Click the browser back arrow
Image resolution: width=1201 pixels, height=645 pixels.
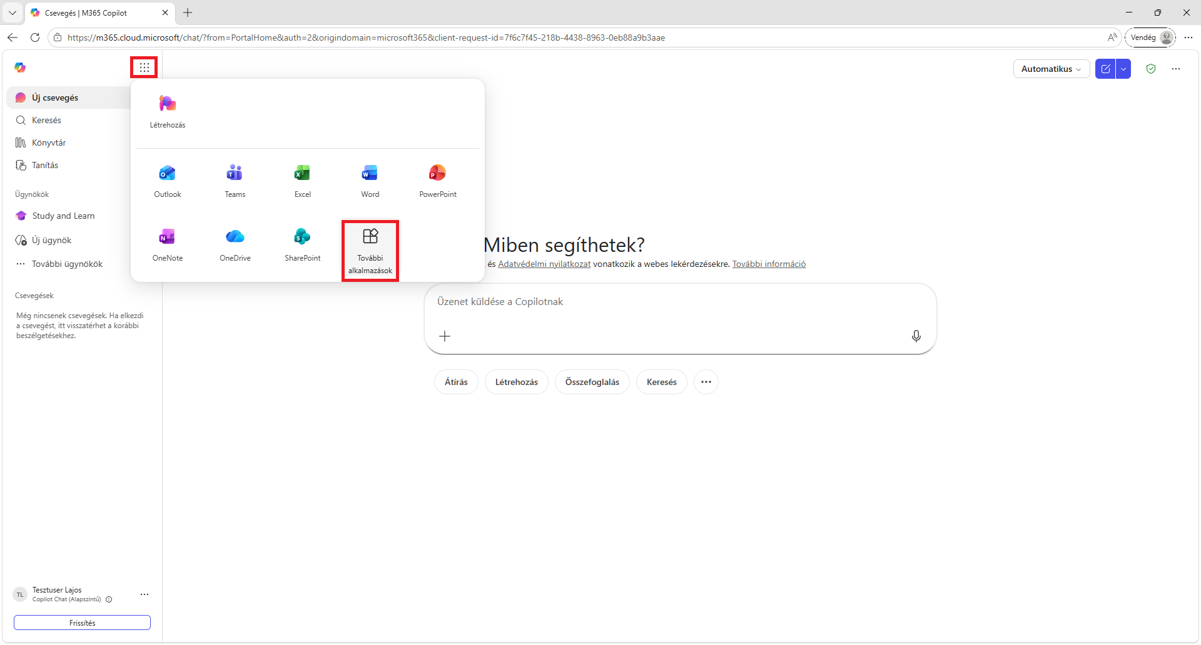coord(13,37)
